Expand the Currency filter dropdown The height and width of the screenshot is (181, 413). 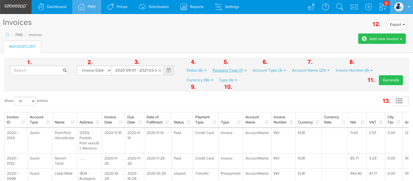[x=200, y=80]
